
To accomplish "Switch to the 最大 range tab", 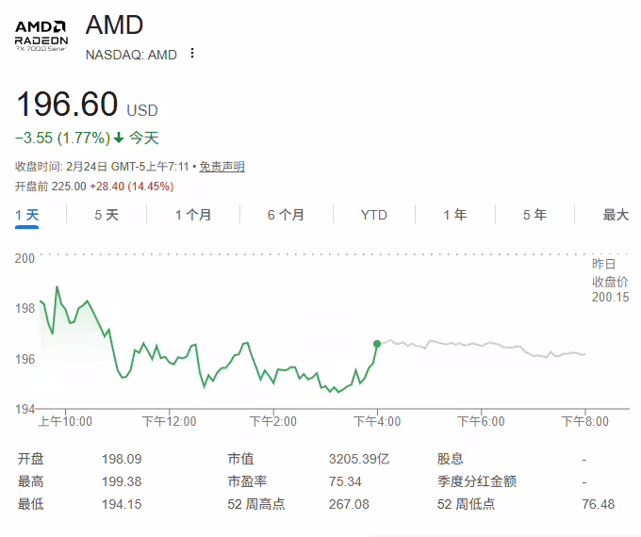I will [x=616, y=215].
